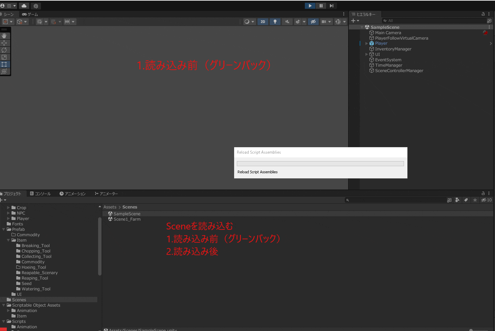Click the SampleScene asset icon in Scenes
This screenshot has width=495, height=331.
point(110,214)
